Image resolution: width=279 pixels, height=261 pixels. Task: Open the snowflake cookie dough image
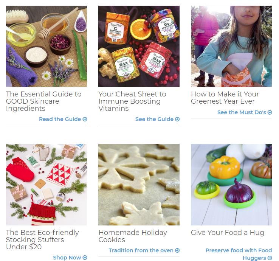139,185
